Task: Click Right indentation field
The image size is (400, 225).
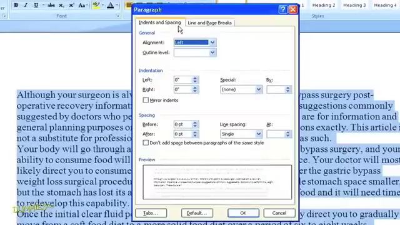Action: click(x=182, y=89)
